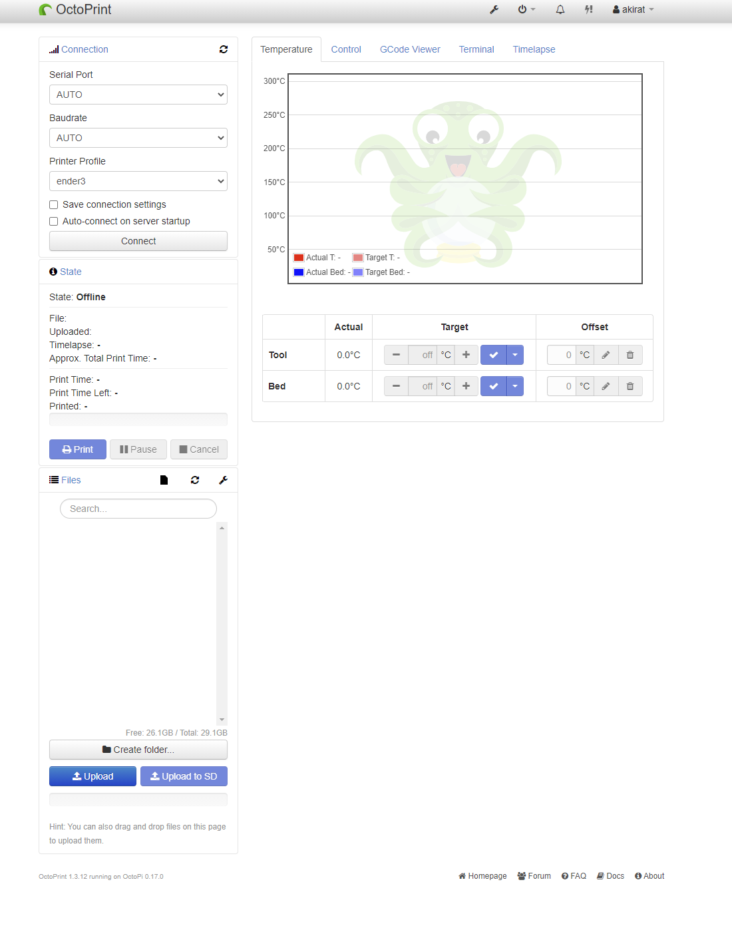Refresh serial ports in Connection panel
732x940 pixels.
point(224,49)
